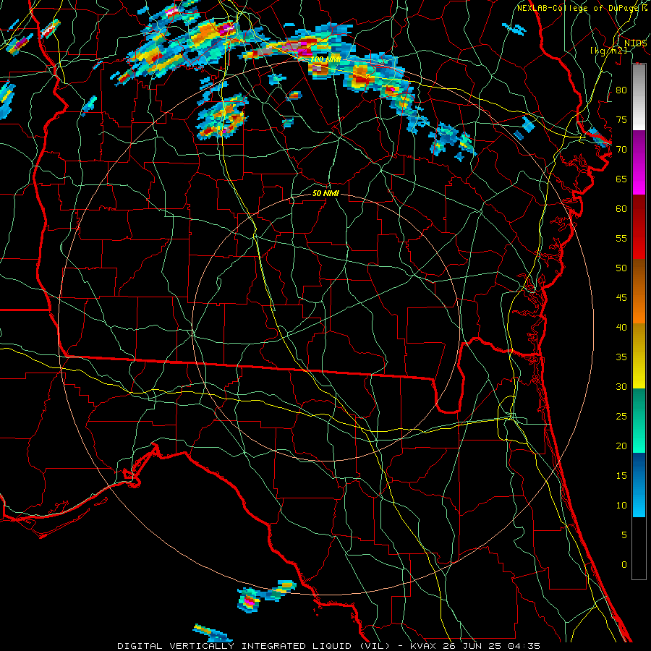Select the 5 value on the scale
The width and height of the screenshot is (651, 651).
point(624,535)
